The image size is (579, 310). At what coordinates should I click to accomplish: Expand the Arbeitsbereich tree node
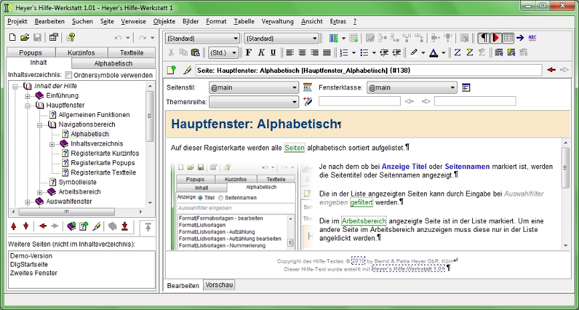click(40, 192)
